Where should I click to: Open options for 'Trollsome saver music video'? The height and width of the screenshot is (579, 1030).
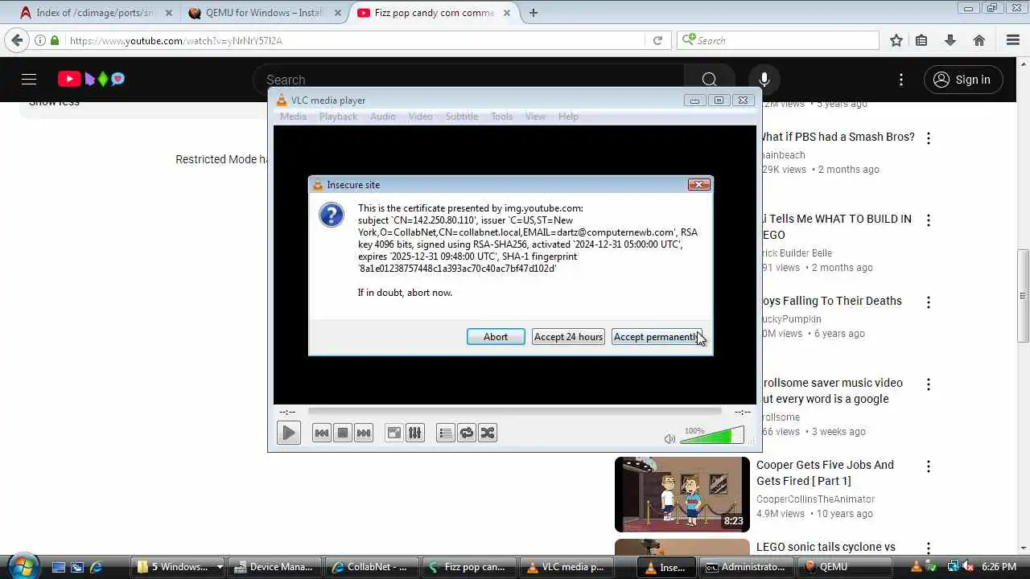(929, 384)
